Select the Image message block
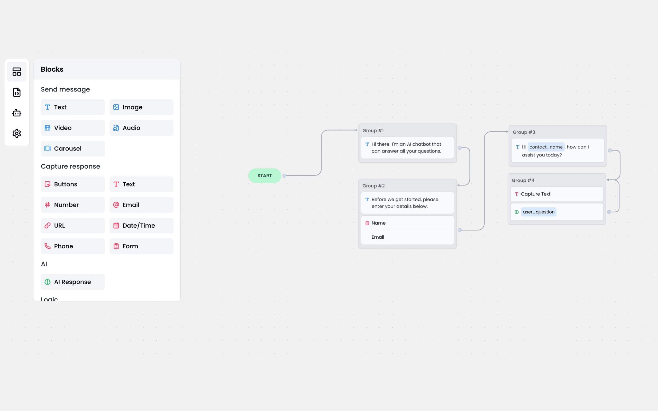This screenshot has height=411, width=658. click(x=141, y=107)
